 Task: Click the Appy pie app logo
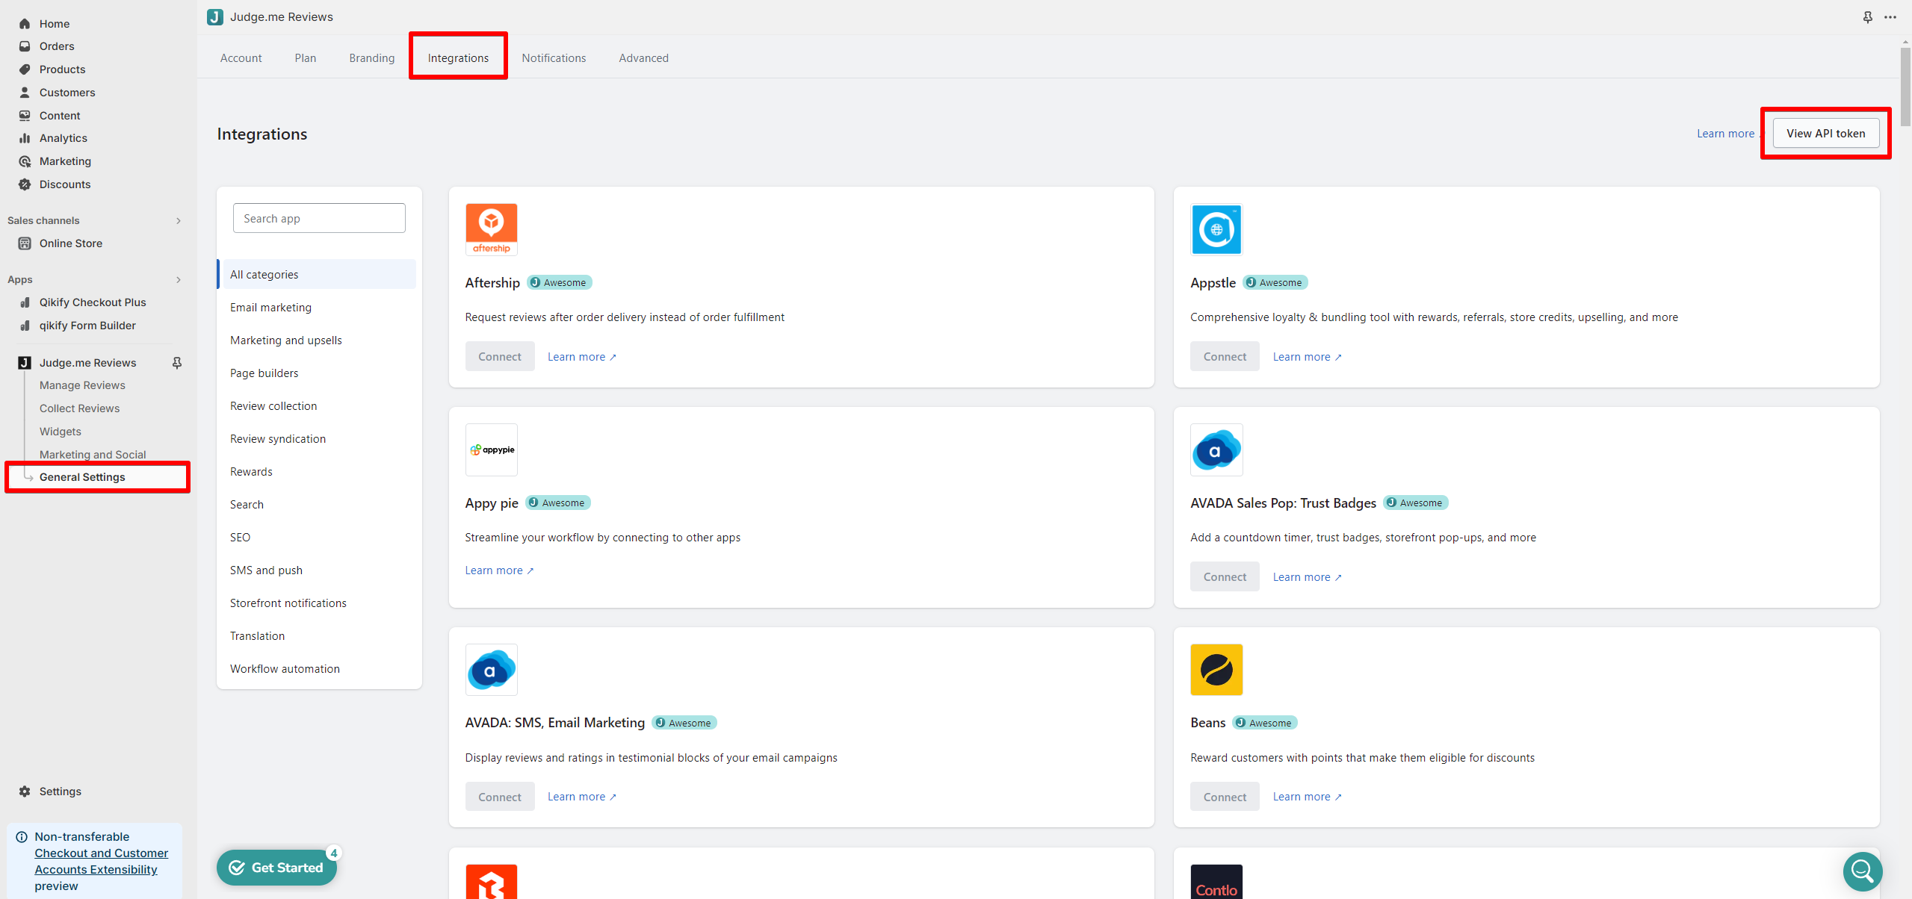(491, 449)
